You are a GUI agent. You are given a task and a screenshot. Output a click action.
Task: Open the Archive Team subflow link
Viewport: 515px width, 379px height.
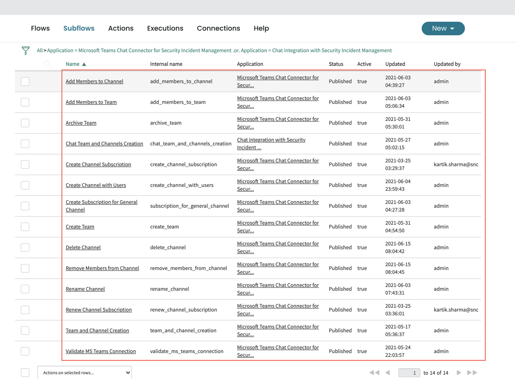tap(81, 123)
